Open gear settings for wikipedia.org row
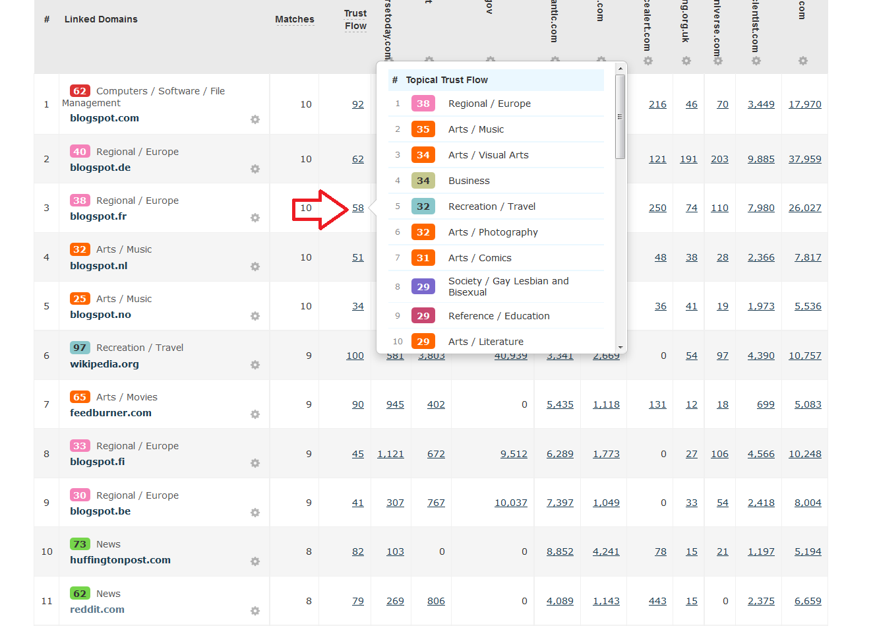The image size is (873, 626). coord(255,365)
